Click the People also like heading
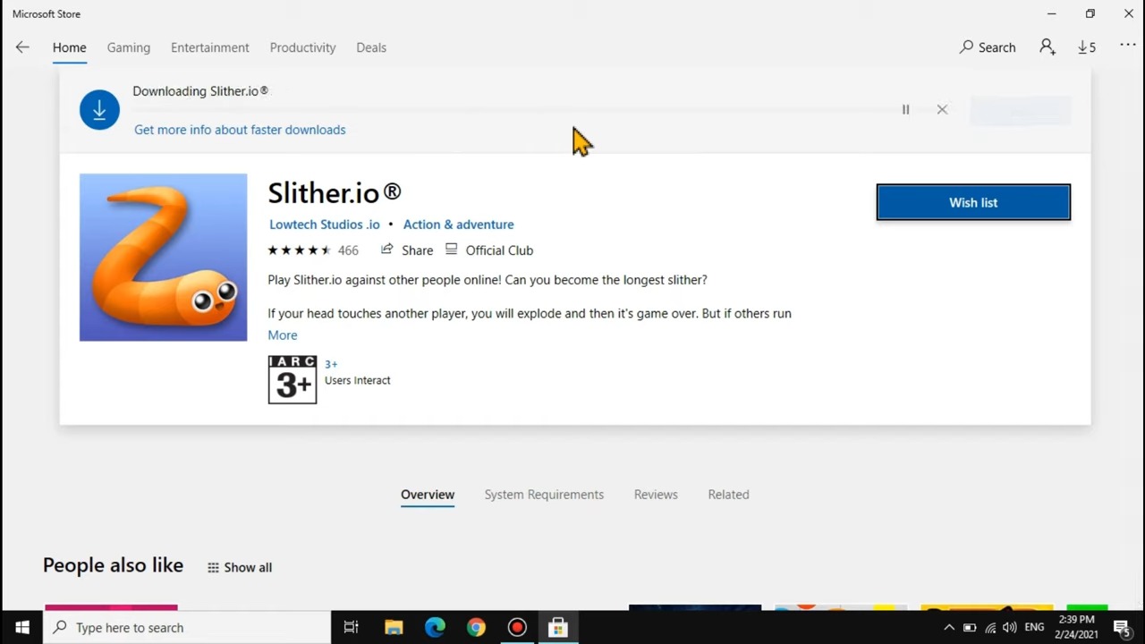Viewport: 1145px width, 644px height. point(113,565)
